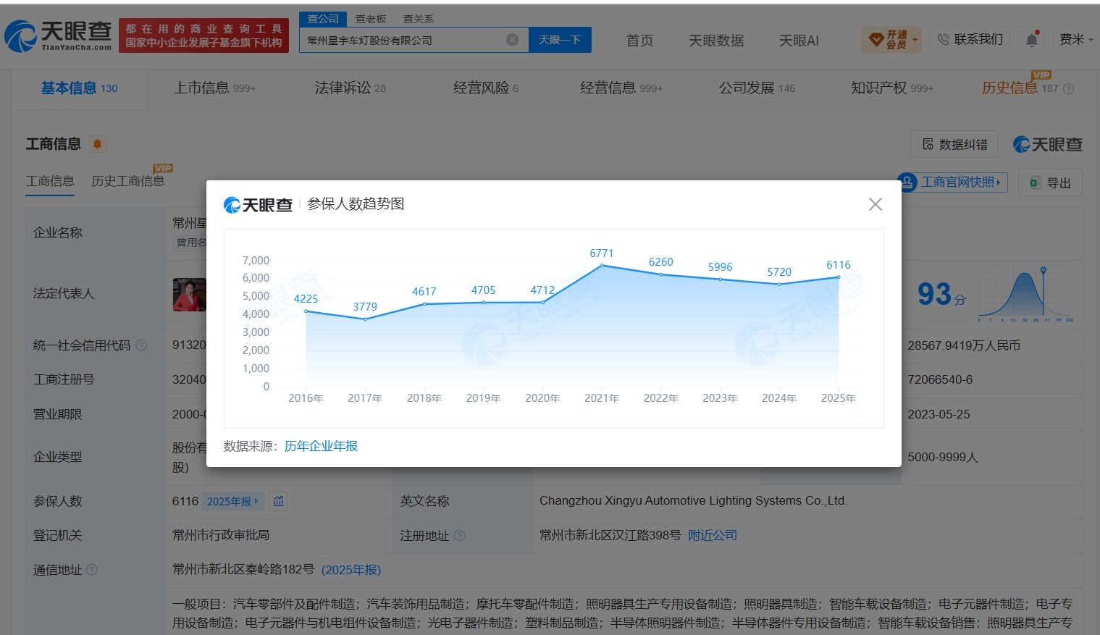Click the orange bell beside 工商信息
The image size is (1100, 635).
(97, 144)
